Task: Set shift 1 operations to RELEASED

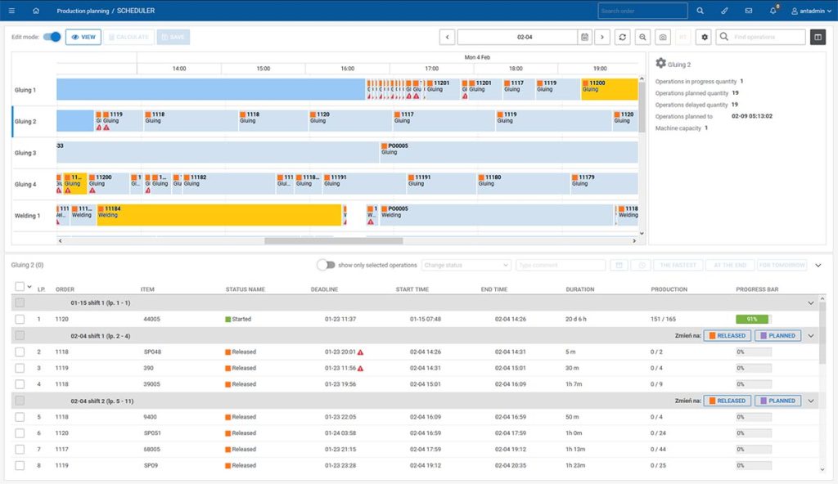Action: tap(727, 336)
